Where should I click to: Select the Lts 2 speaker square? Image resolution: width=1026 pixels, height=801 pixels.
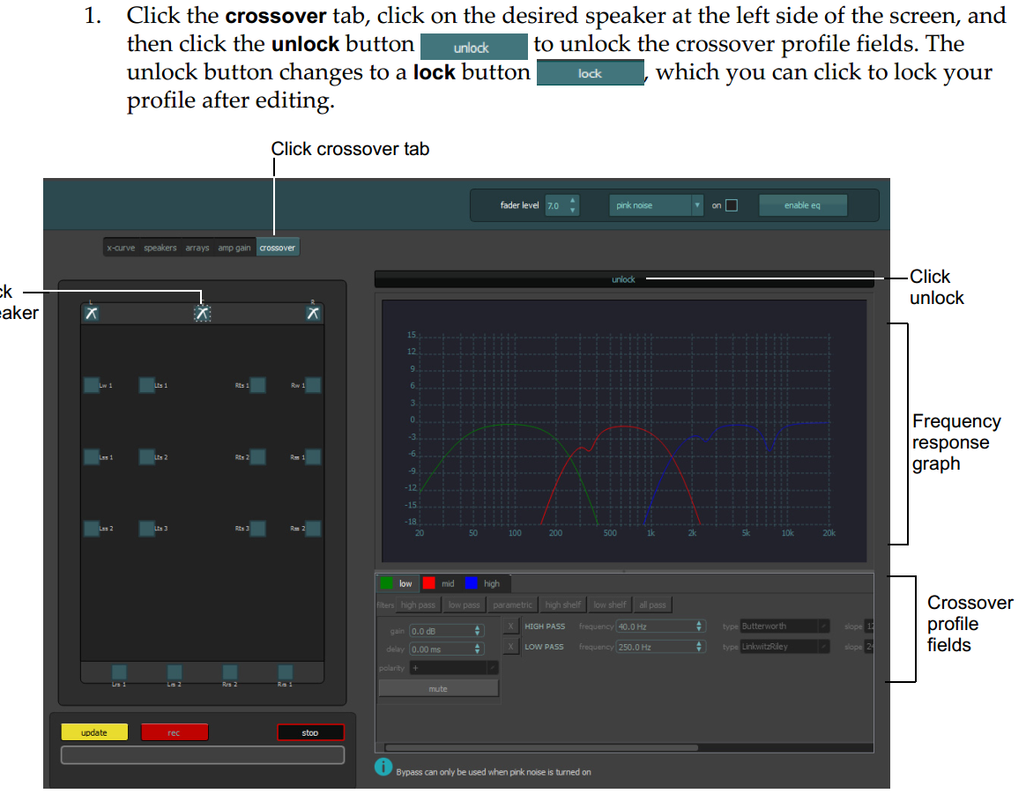pyautogui.click(x=146, y=456)
